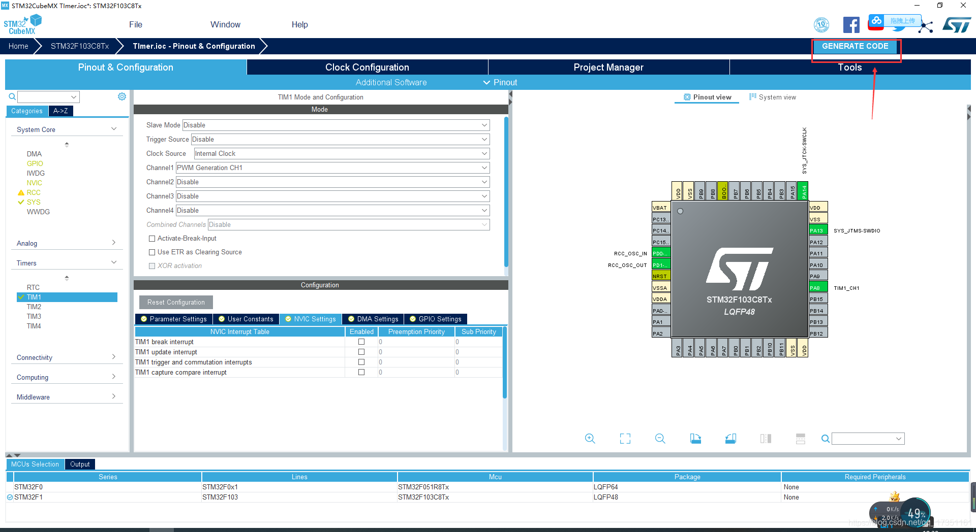Open the Slave Mode dropdown
The image size is (976, 532).
click(335, 125)
